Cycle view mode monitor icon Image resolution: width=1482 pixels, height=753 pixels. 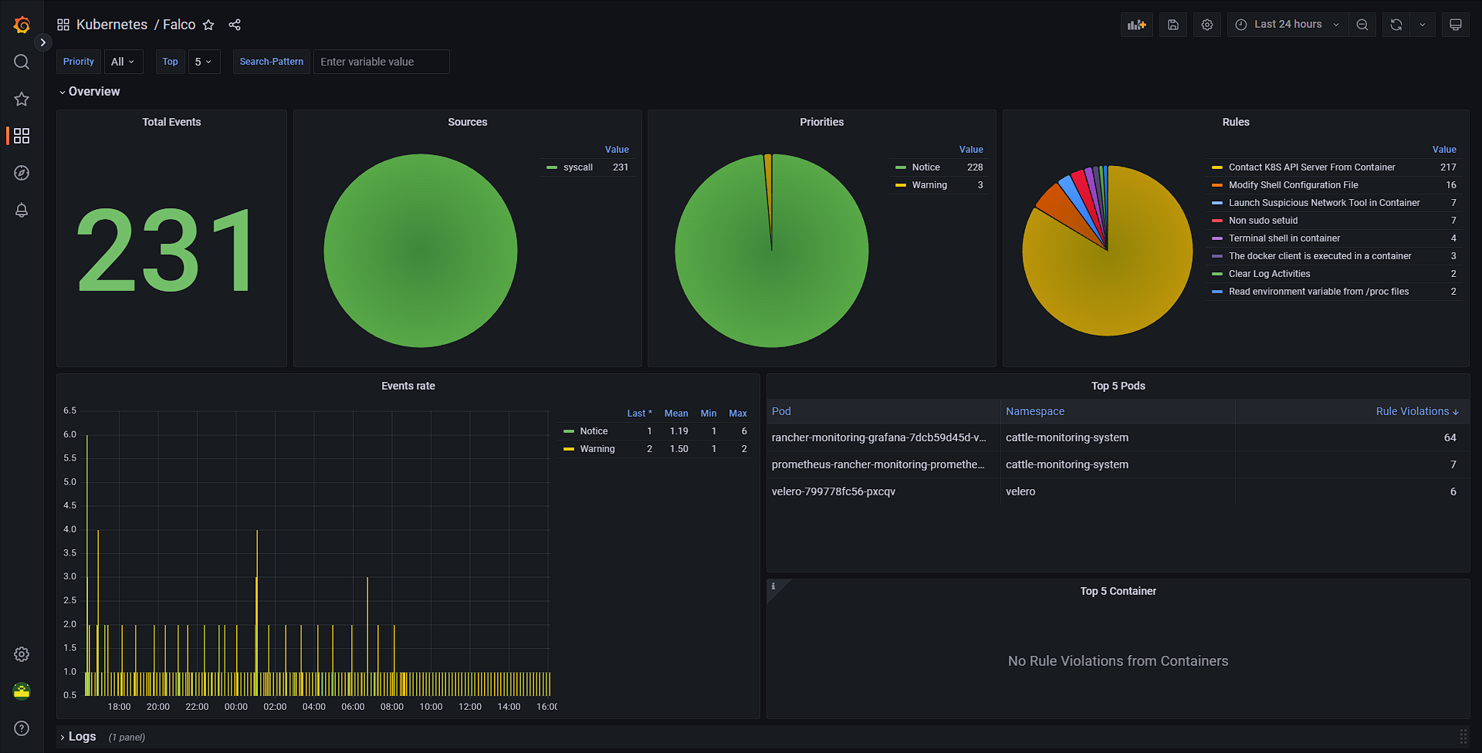pyautogui.click(x=1456, y=25)
